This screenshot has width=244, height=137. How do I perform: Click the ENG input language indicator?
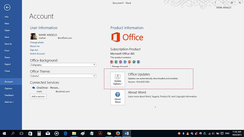pos(227,133)
